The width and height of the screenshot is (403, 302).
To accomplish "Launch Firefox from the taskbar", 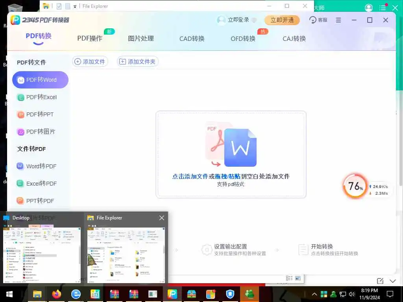I will point(57,294).
